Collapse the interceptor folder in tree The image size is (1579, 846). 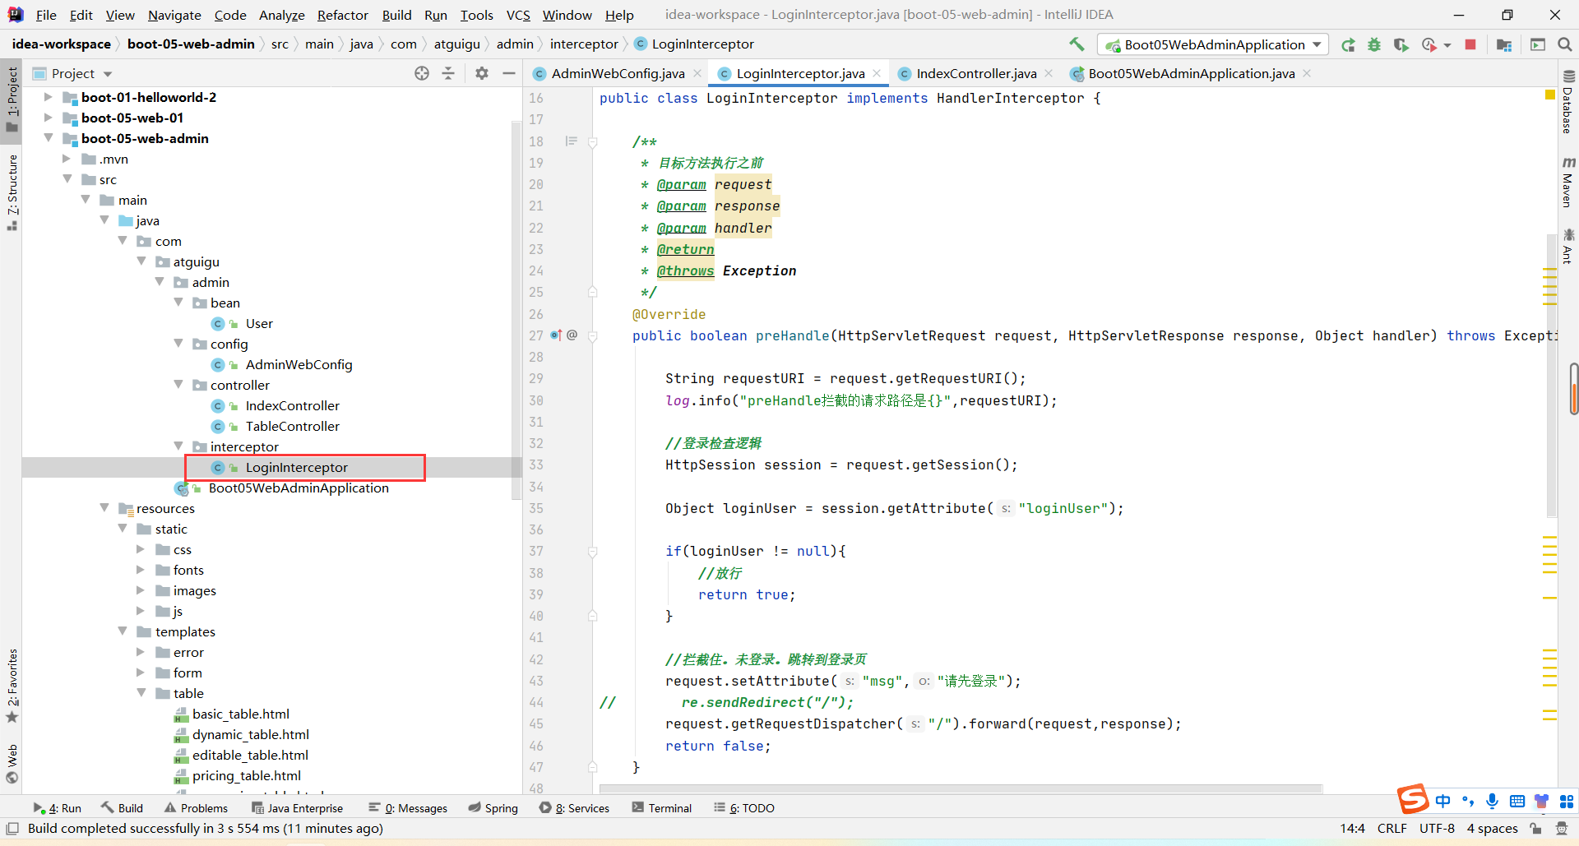pos(178,446)
